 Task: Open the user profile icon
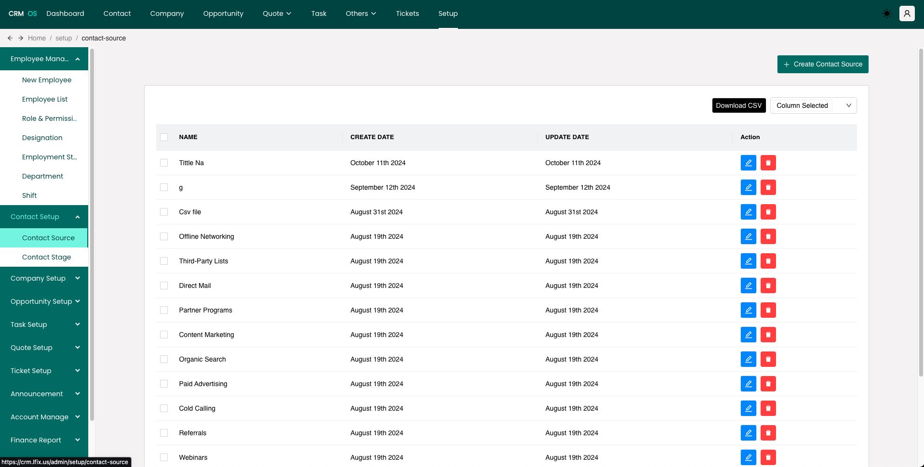tap(907, 13)
